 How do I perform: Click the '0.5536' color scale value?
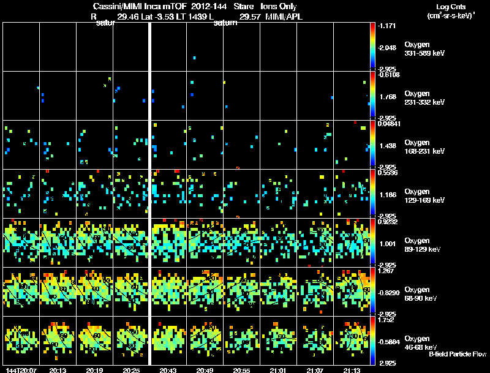(388, 173)
